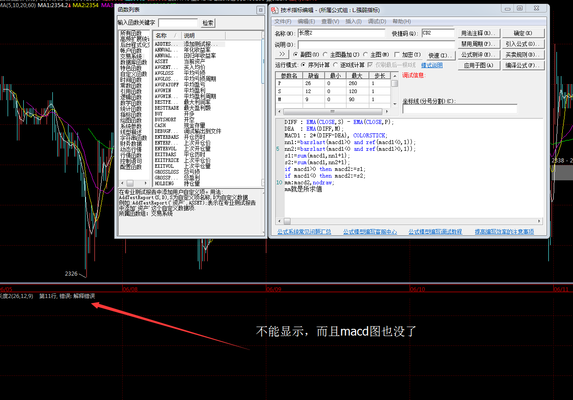Image resolution: width=573 pixels, height=400 pixels.
Task: Click the 确定(K) button
Action: pos(523,33)
